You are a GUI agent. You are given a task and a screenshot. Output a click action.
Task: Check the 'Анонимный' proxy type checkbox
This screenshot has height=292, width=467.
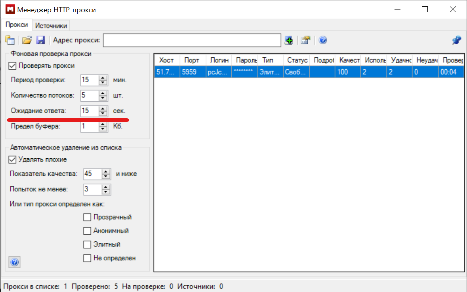(87, 231)
